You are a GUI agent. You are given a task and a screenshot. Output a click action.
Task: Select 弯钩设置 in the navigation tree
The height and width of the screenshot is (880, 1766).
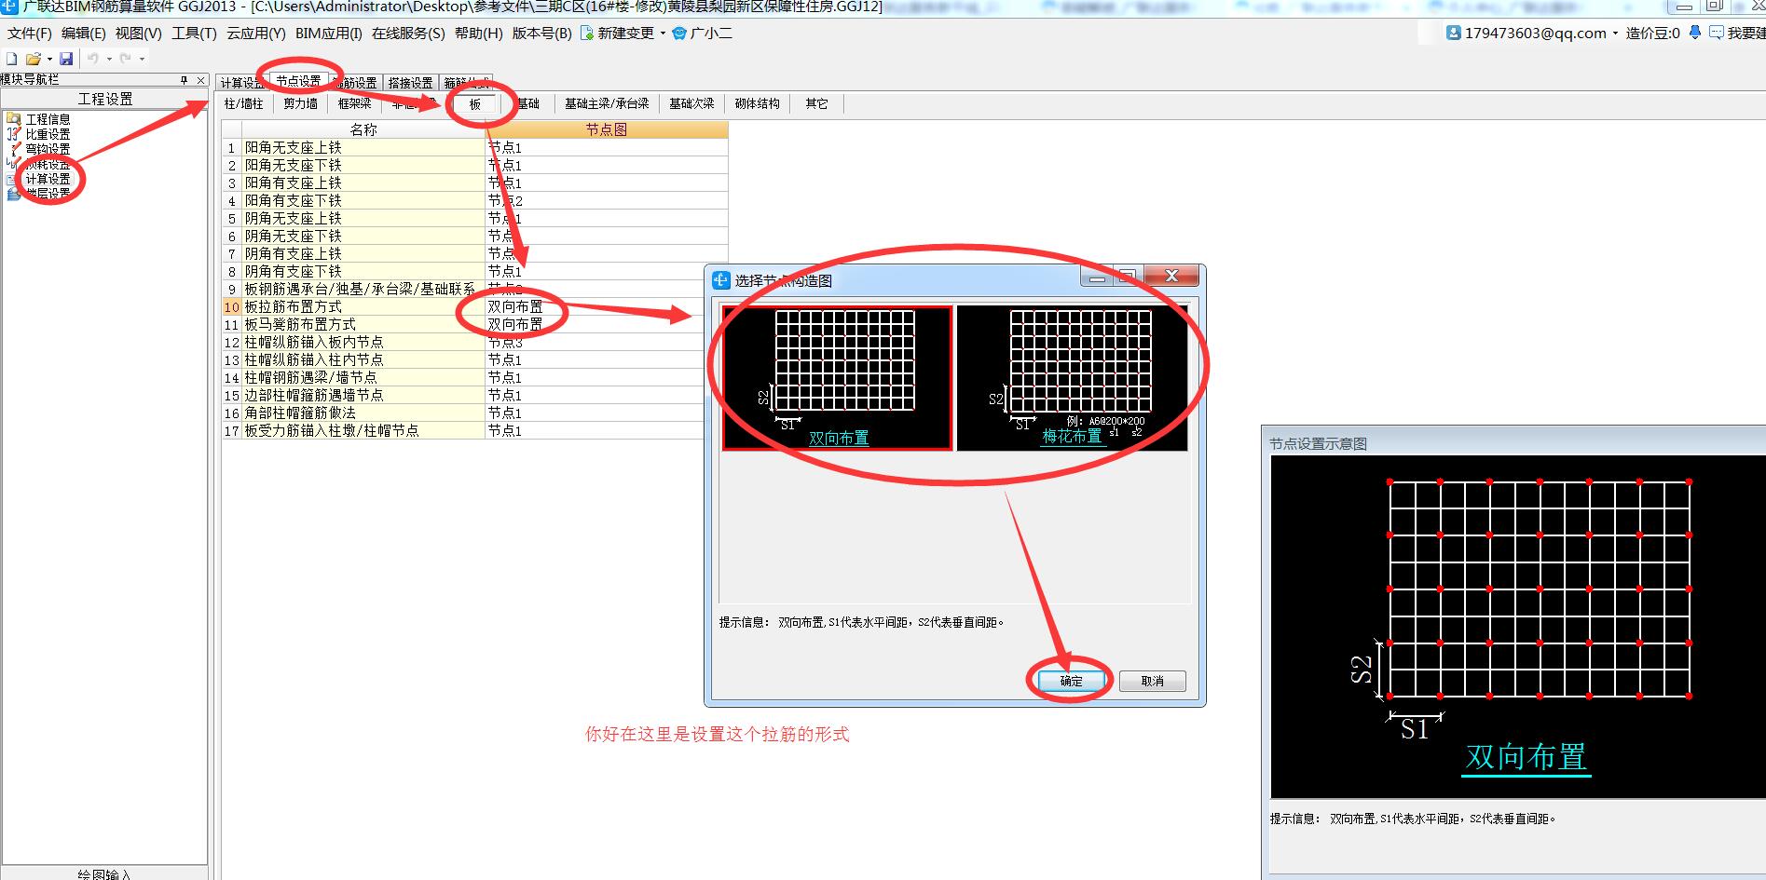click(x=48, y=149)
